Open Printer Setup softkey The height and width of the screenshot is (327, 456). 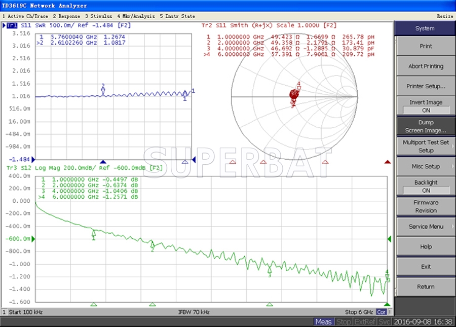(426, 86)
